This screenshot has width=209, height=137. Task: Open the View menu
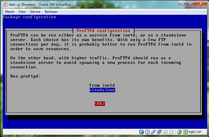[x=22, y=12]
